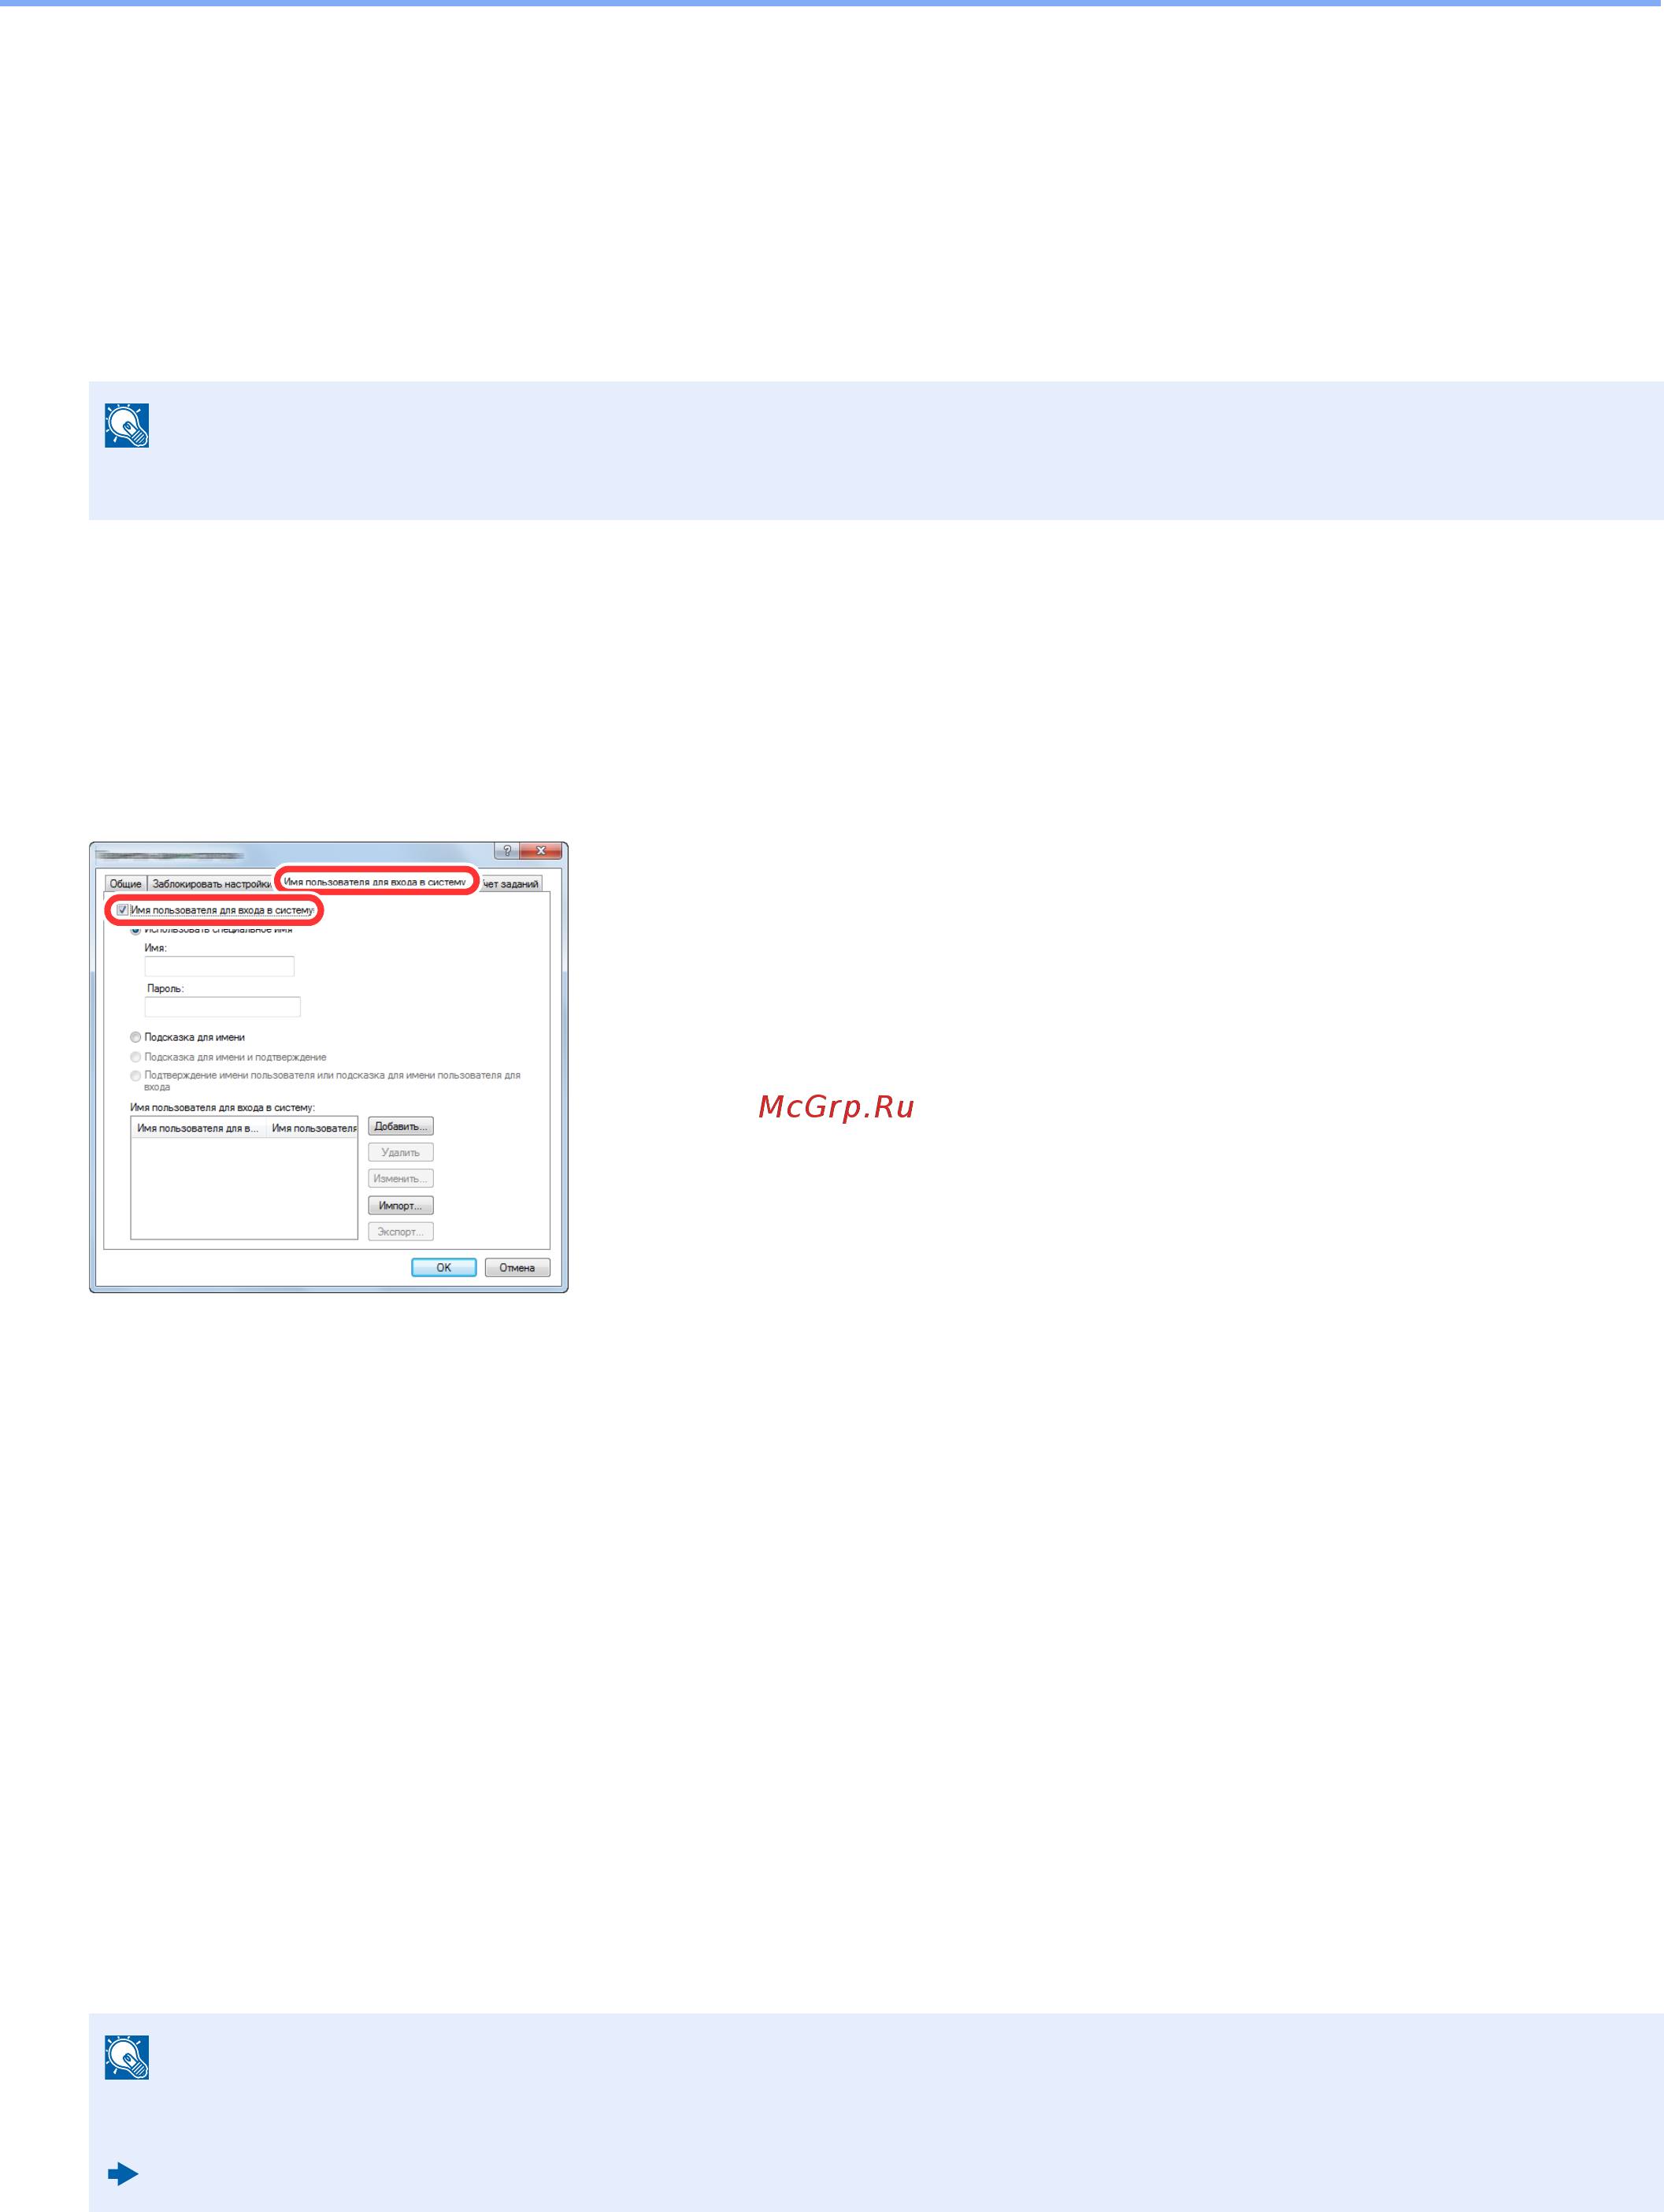This screenshot has height=2212, width=1664.
Task: Toggle Имя пользователя для входа в систему checkbox
Action: point(123,910)
